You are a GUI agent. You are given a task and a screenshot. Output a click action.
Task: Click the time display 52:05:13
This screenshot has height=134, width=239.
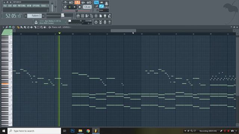click(x=13, y=16)
